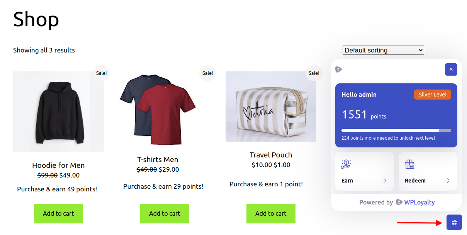Viewport: 467px width, 235px height.
Task: Open the Default sorting dropdown
Action: pos(383,50)
